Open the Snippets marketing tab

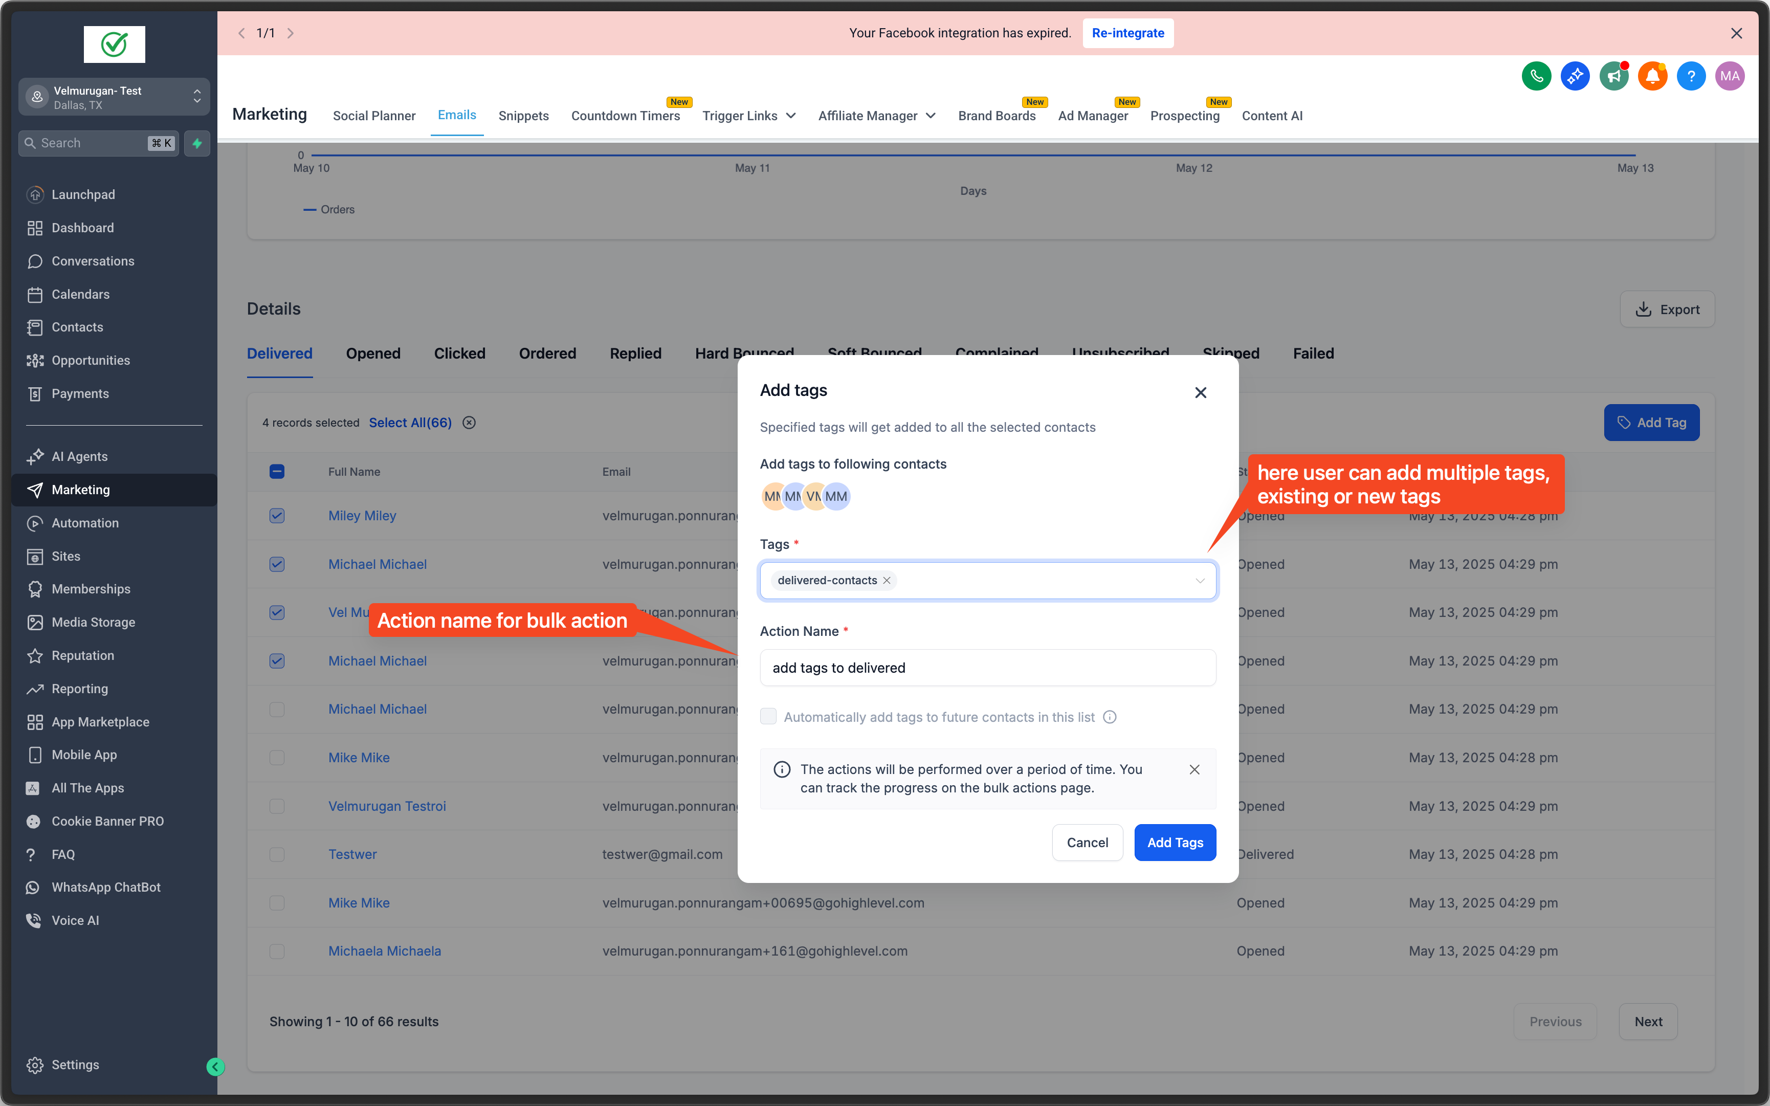523,116
